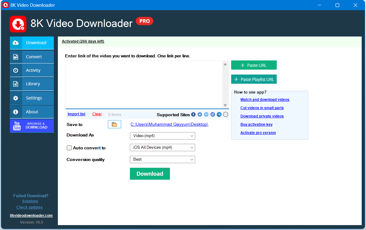366x230 pixels.
Task: Click the Paste Playlist URL button
Action: point(254,79)
